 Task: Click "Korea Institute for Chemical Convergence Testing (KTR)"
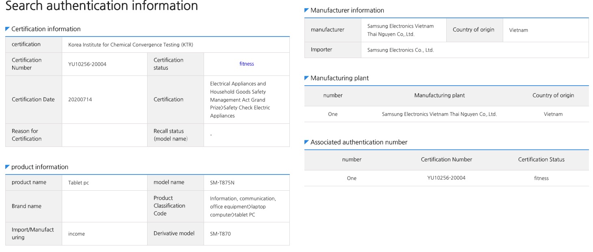point(130,45)
